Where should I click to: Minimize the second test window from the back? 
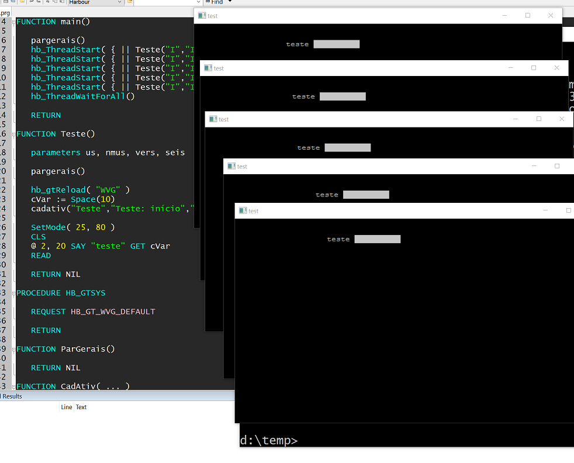(510, 68)
